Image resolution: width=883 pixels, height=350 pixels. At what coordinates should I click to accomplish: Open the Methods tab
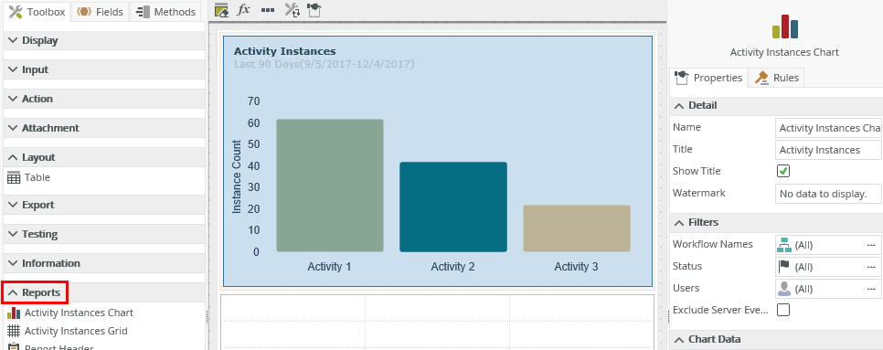pos(166,12)
